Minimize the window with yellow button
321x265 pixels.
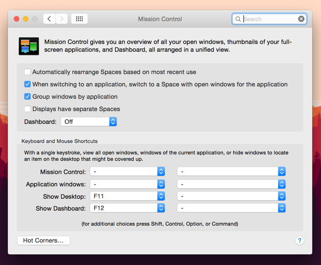pyautogui.click(x=26, y=19)
